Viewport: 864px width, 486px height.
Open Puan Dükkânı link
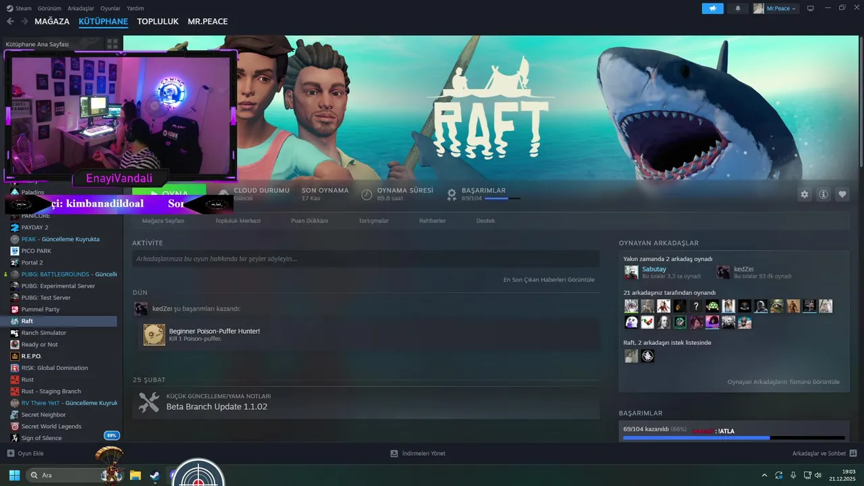click(309, 221)
